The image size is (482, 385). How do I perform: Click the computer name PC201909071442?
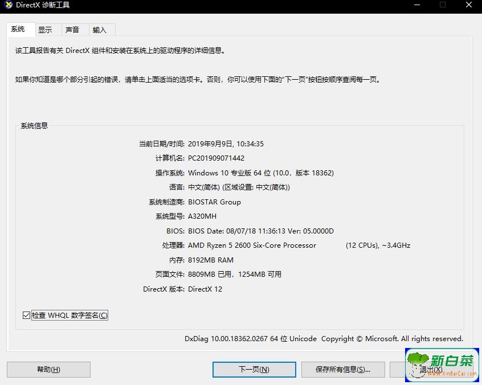[216, 158]
